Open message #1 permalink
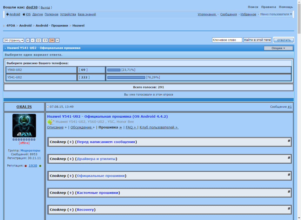This screenshot has height=220, width=301. tap(290, 107)
